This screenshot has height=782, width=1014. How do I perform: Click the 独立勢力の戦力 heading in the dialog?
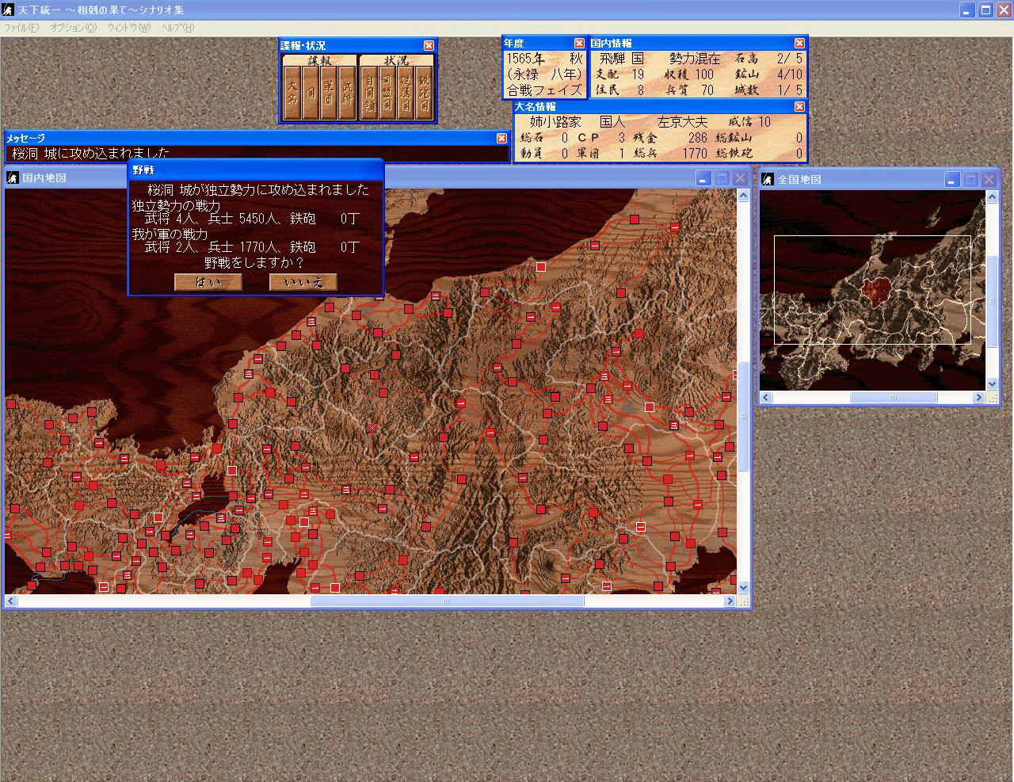click(176, 205)
